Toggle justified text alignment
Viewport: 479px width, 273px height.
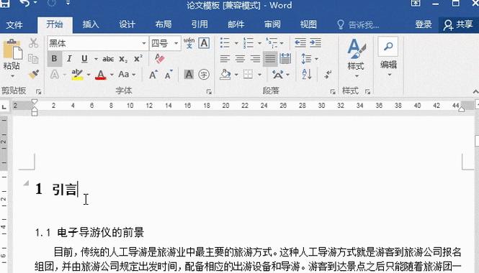pyautogui.click(x=270, y=58)
